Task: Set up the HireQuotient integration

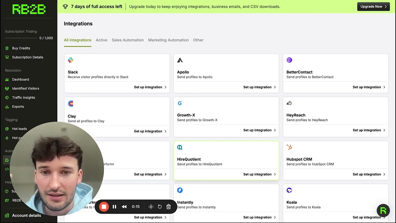Action: point(260,174)
